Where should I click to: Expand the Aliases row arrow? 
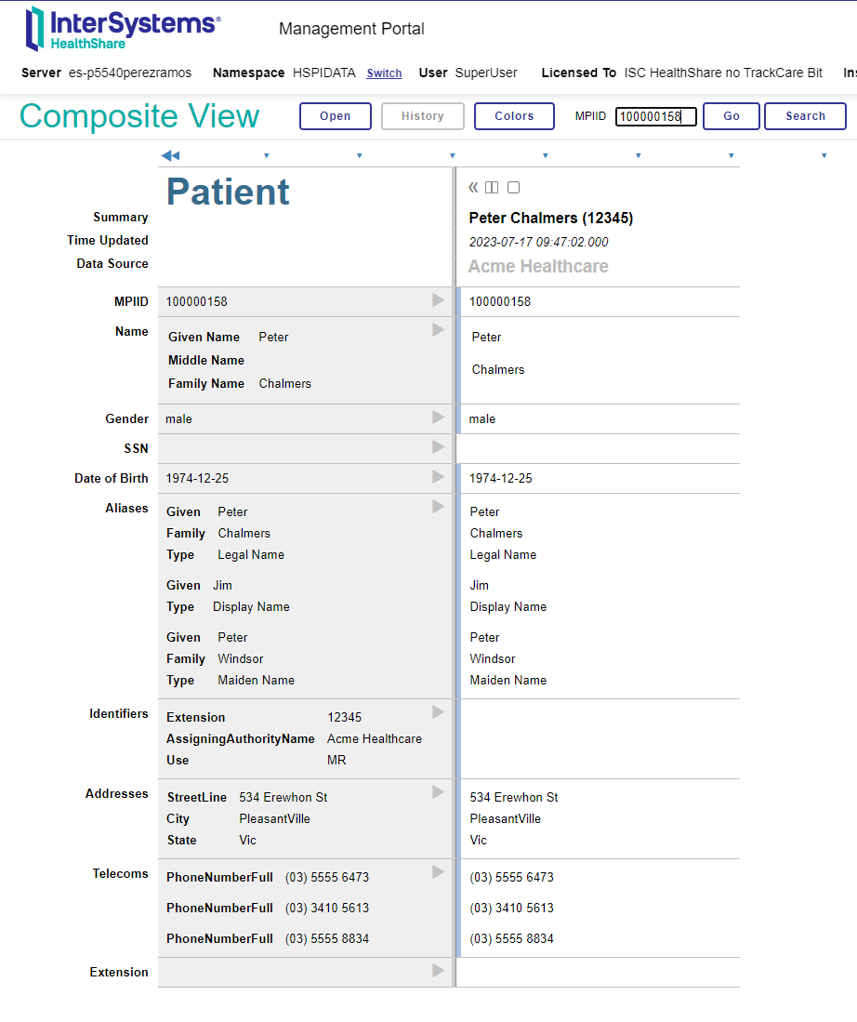[x=439, y=507]
